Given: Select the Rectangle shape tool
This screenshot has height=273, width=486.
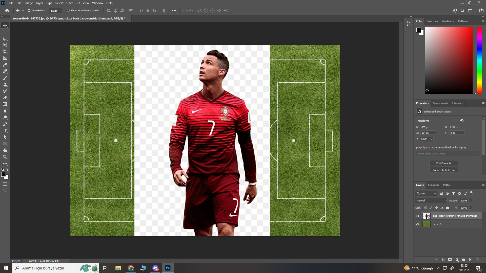Looking at the screenshot, I should pyautogui.click(x=5, y=144).
